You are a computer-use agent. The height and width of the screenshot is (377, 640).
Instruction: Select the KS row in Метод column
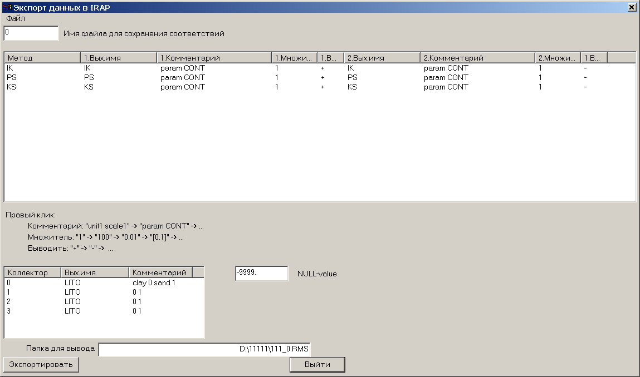point(12,87)
